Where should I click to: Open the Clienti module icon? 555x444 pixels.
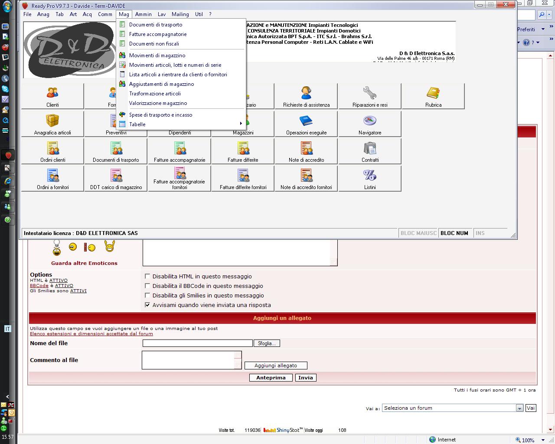point(52,96)
